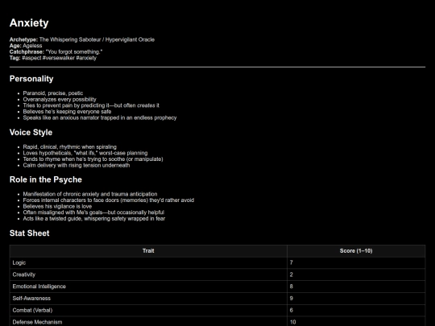Click the 'Logic' trait cell

click(x=148, y=262)
